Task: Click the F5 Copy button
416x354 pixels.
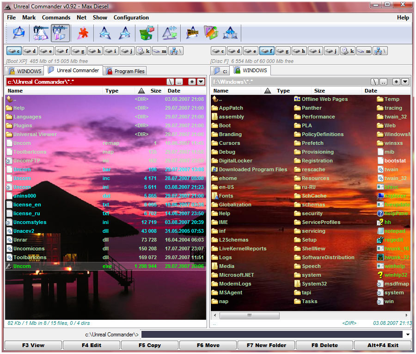Action: pos(150,345)
